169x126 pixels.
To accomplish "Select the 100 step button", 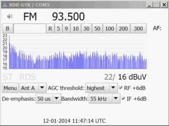I will [109, 29].
